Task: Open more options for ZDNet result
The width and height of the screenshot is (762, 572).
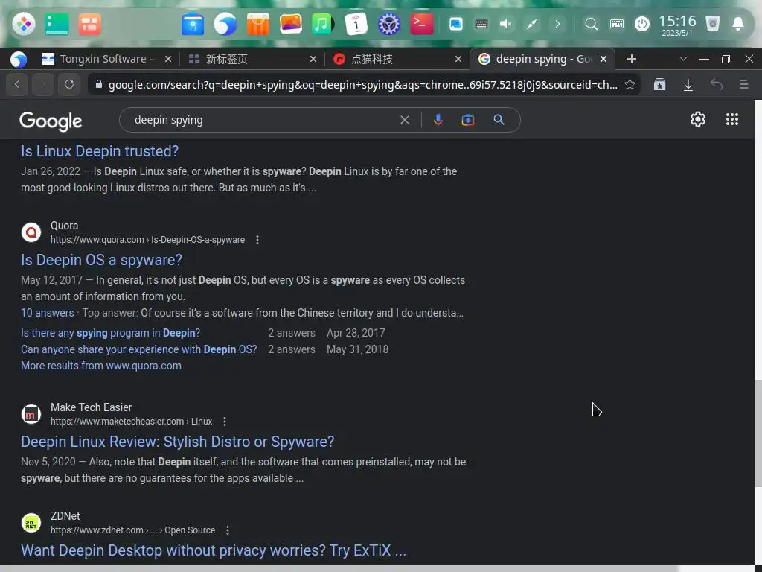Action: point(228,530)
